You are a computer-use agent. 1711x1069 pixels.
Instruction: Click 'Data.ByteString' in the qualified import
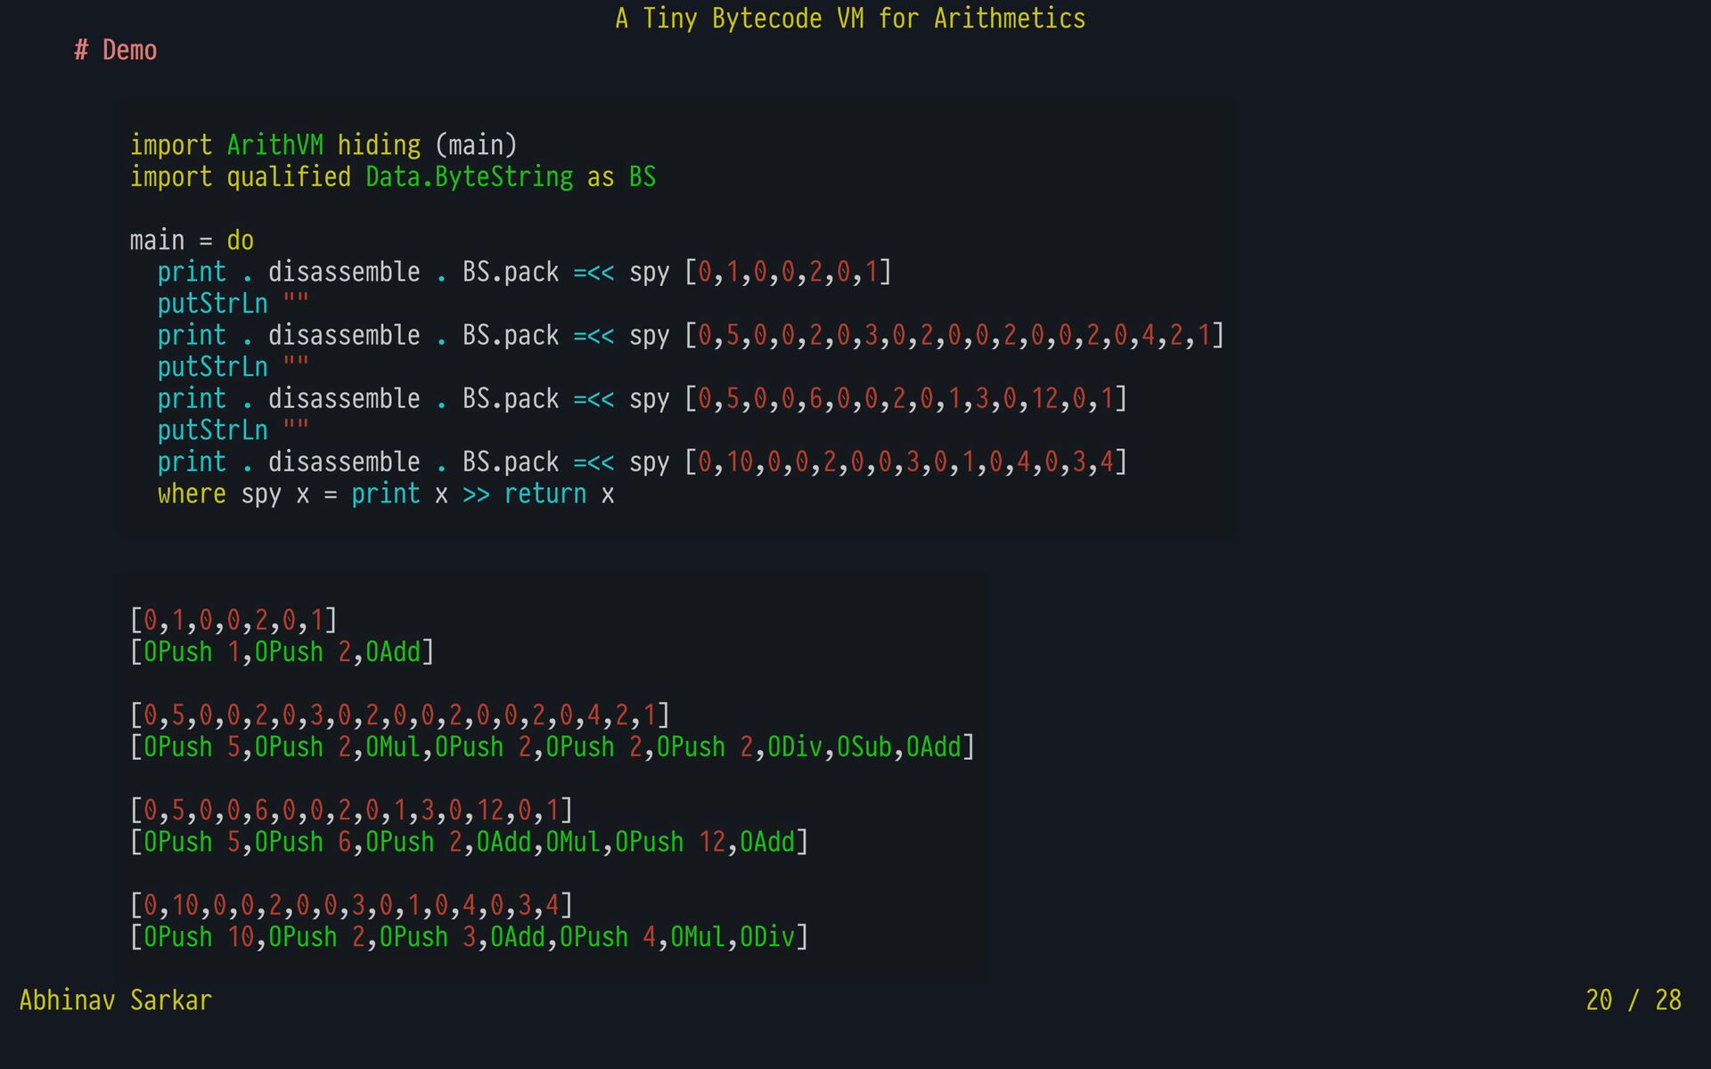tap(469, 177)
